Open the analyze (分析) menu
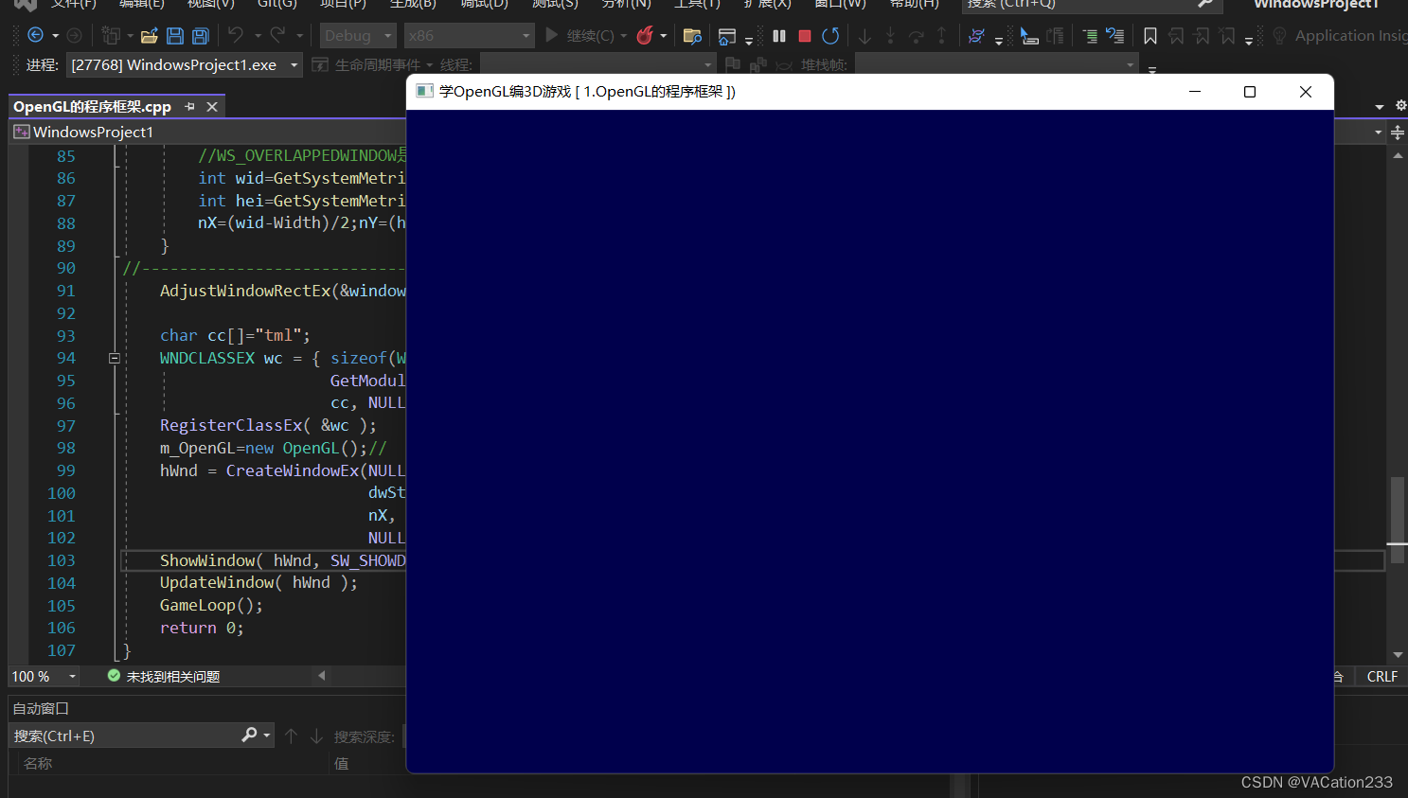This screenshot has width=1408, height=798. tap(627, 4)
